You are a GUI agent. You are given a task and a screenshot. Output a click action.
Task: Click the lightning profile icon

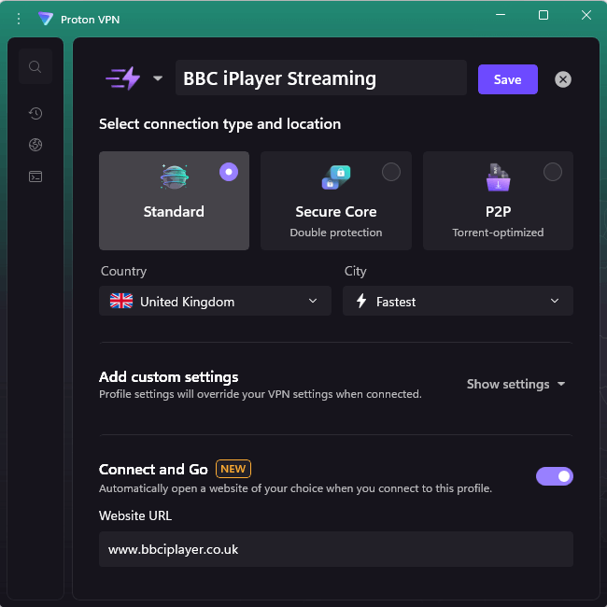pyautogui.click(x=123, y=78)
